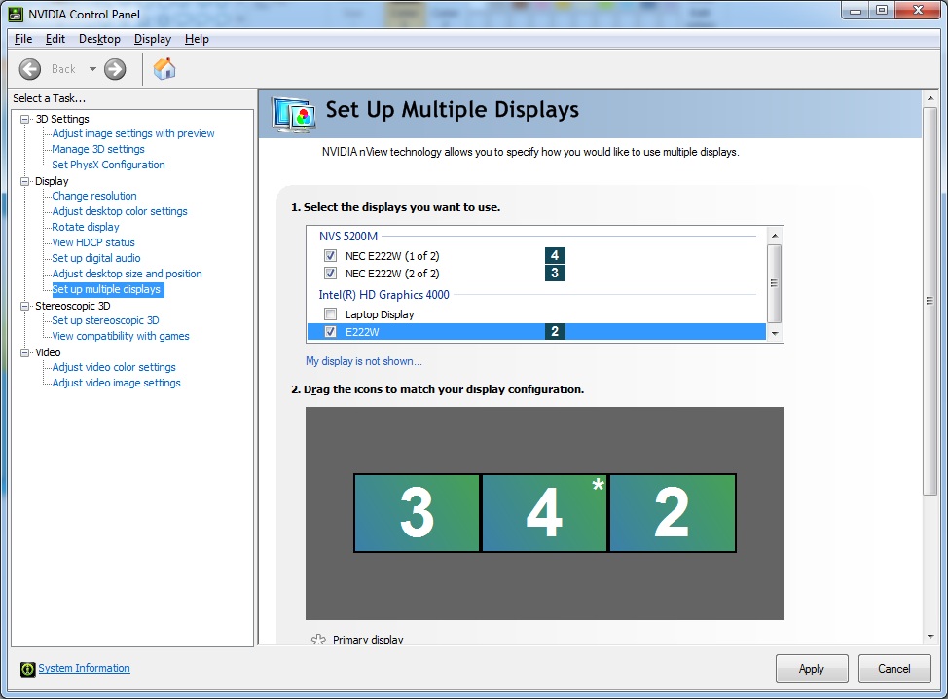Collapse the 3D Settings tree node
Screen dimensions: 948x699
coord(24,119)
